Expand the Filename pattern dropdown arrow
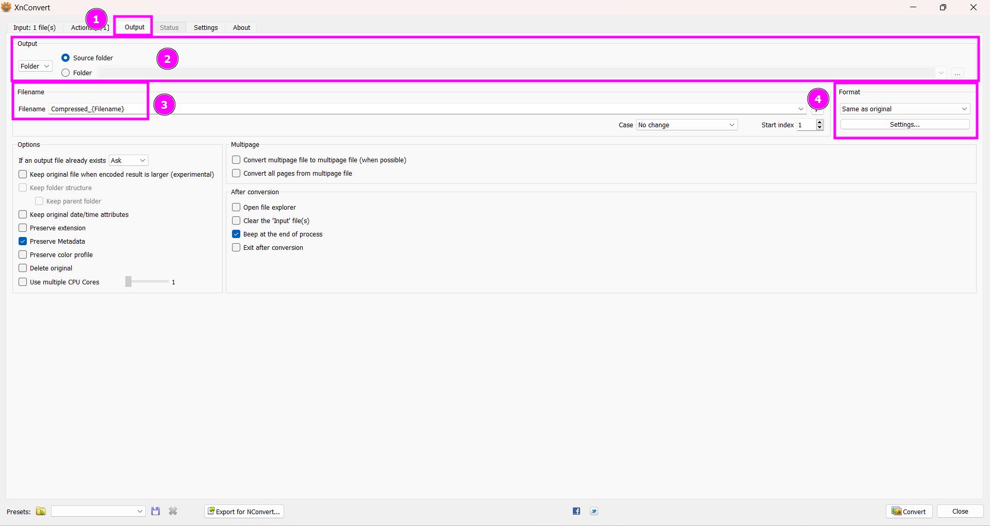The image size is (990, 526). pyautogui.click(x=801, y=109)
